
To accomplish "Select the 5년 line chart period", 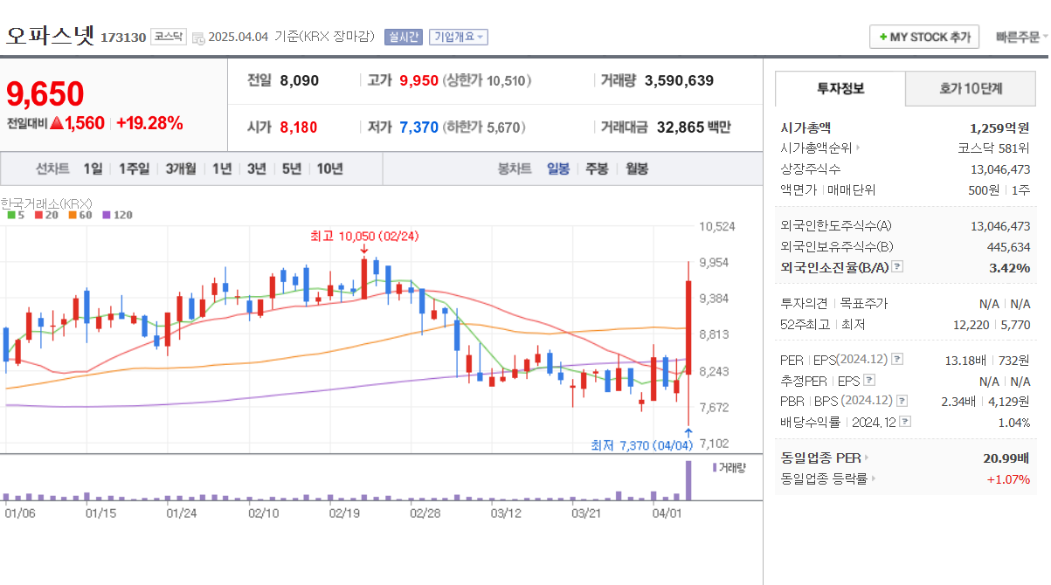I will [x=292, y=169].
